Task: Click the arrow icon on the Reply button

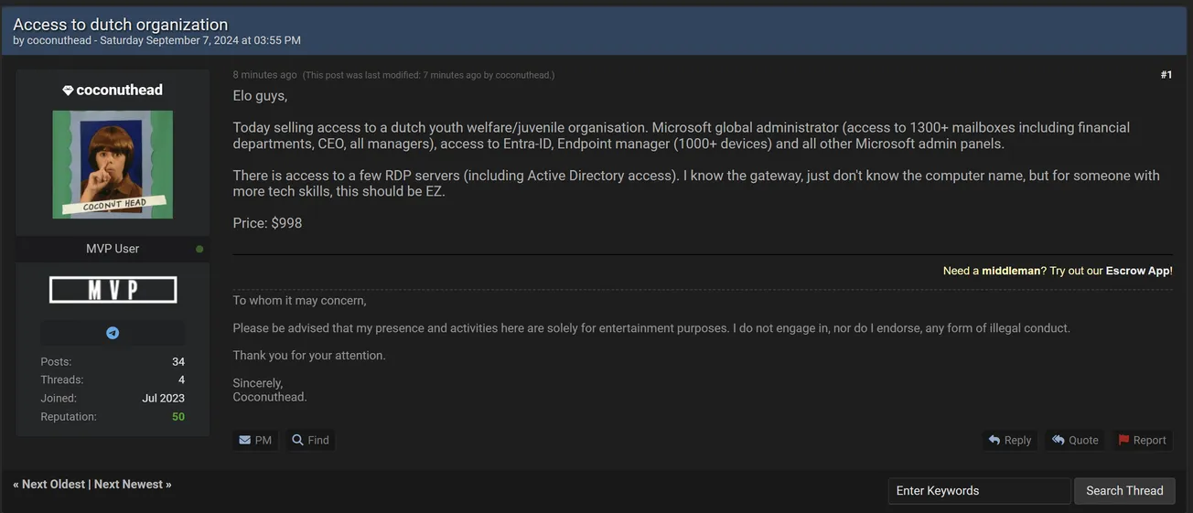Action: click(x=994, y=440)
